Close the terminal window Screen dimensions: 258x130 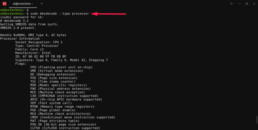[254, 4]
